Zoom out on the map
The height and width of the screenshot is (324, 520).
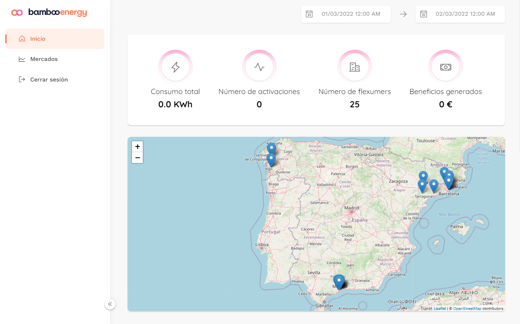pyautogui.click(x=138, y=157)
